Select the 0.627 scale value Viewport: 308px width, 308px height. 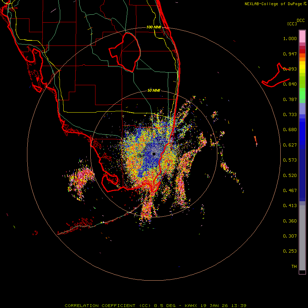pyautogui.click(x=290, y=145)
